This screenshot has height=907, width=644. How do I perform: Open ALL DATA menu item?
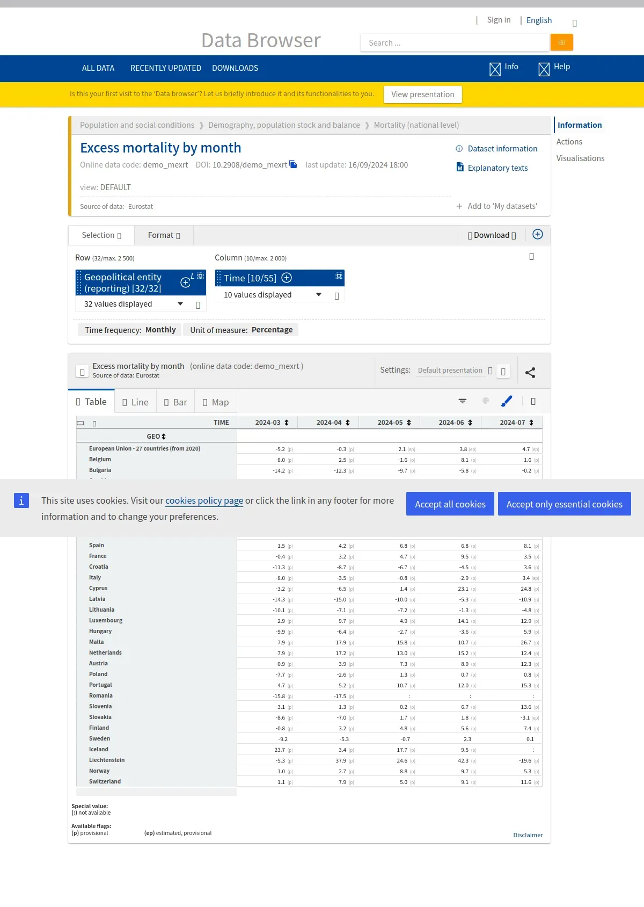tap(98, 68)
